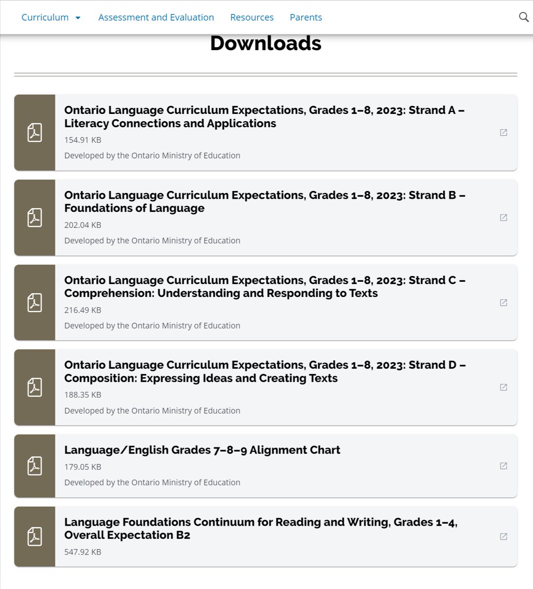Select the 216.49 KB file size text
This screenshot has height=589, width=533.
(x=83, y=310)
